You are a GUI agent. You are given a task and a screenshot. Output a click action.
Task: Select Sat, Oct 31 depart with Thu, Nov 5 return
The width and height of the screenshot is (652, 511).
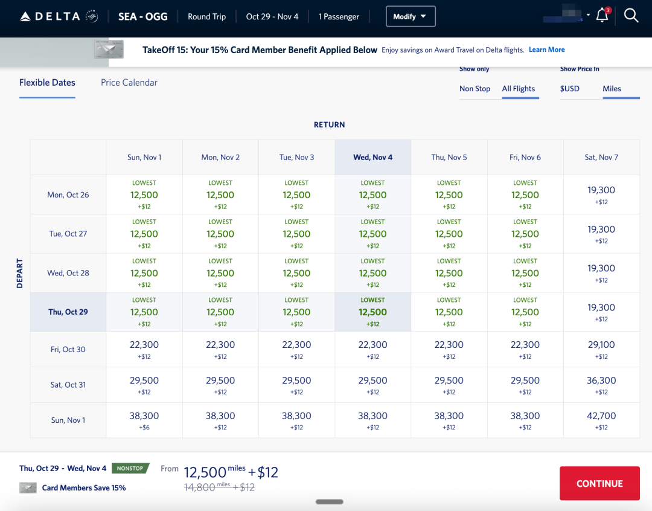tap(449, 385)
